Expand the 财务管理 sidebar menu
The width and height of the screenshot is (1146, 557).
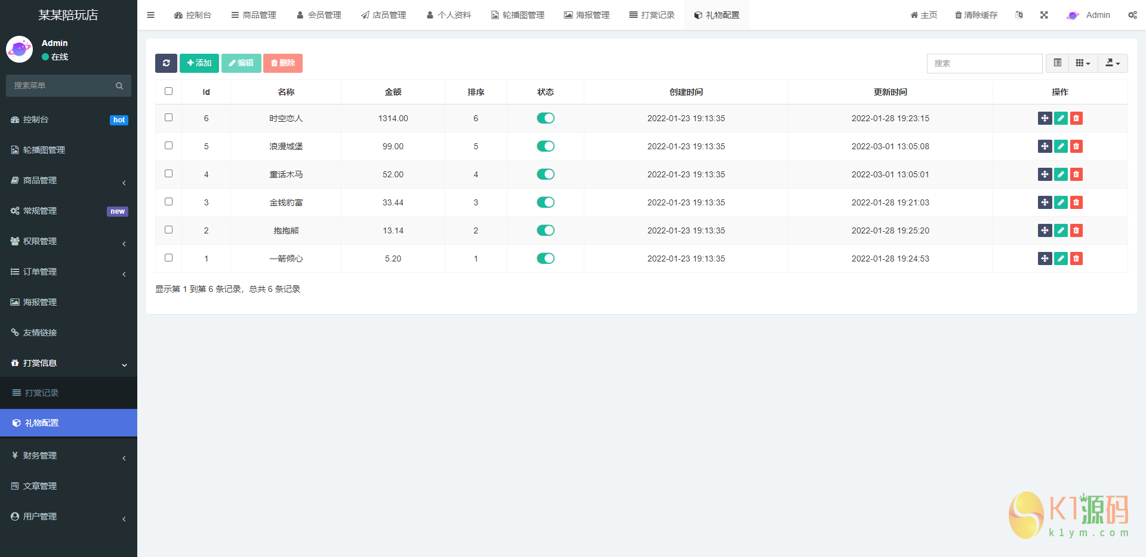(x=69, y=456)
